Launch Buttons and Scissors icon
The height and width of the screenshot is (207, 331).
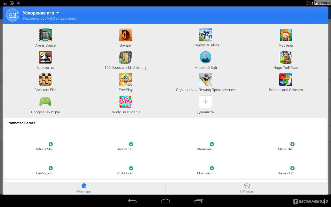click(x=286, y=79)
